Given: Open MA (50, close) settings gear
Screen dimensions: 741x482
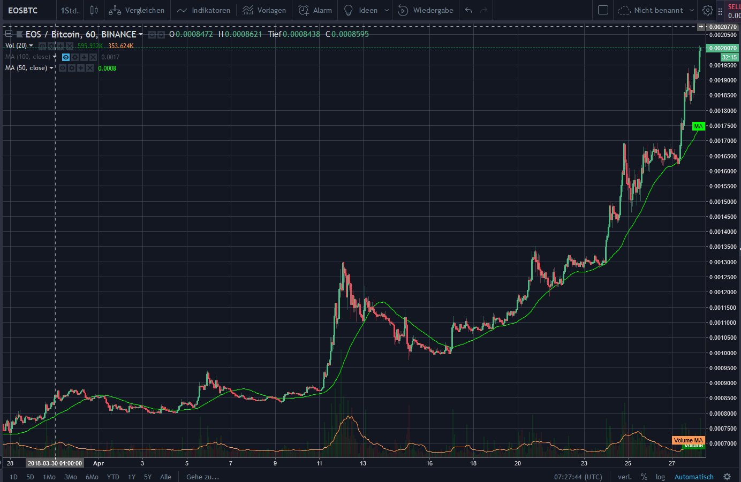Looking at the screenshot, I should (72, 68).
